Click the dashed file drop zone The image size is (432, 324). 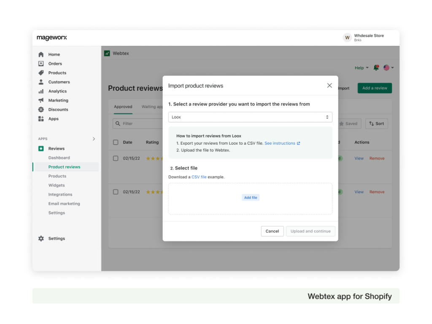250,199
